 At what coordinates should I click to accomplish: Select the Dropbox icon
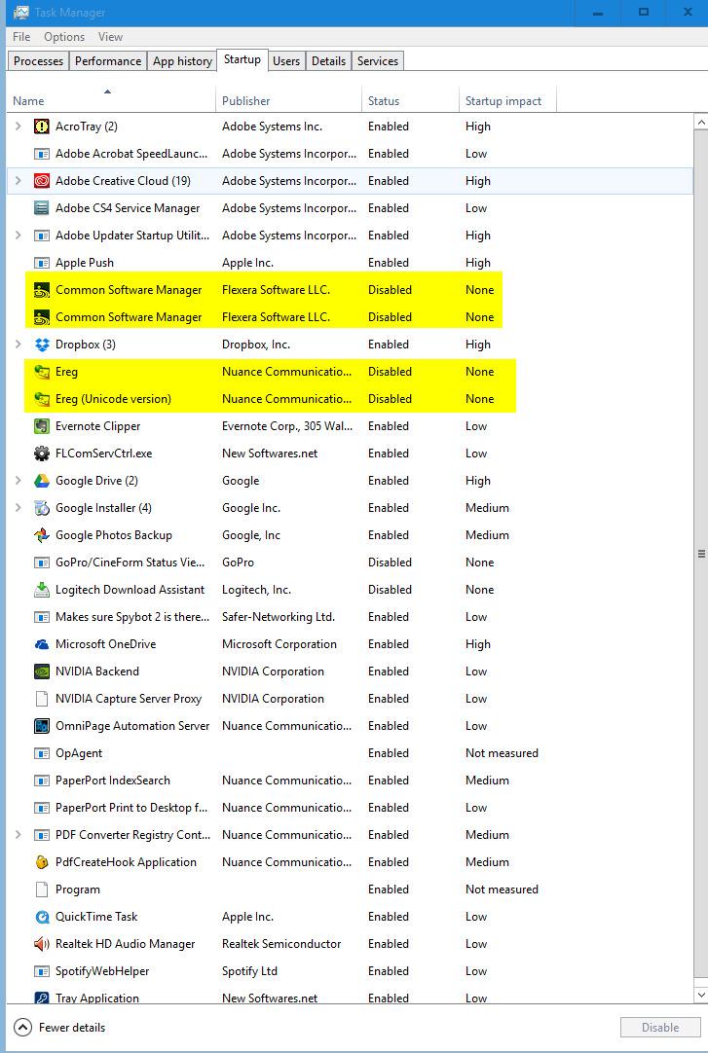tap(42, 345)
